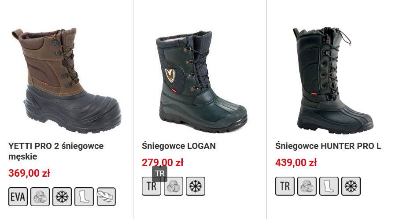Click the 439,00 zł price
The image size is (399, 219).
pos(296,163)
